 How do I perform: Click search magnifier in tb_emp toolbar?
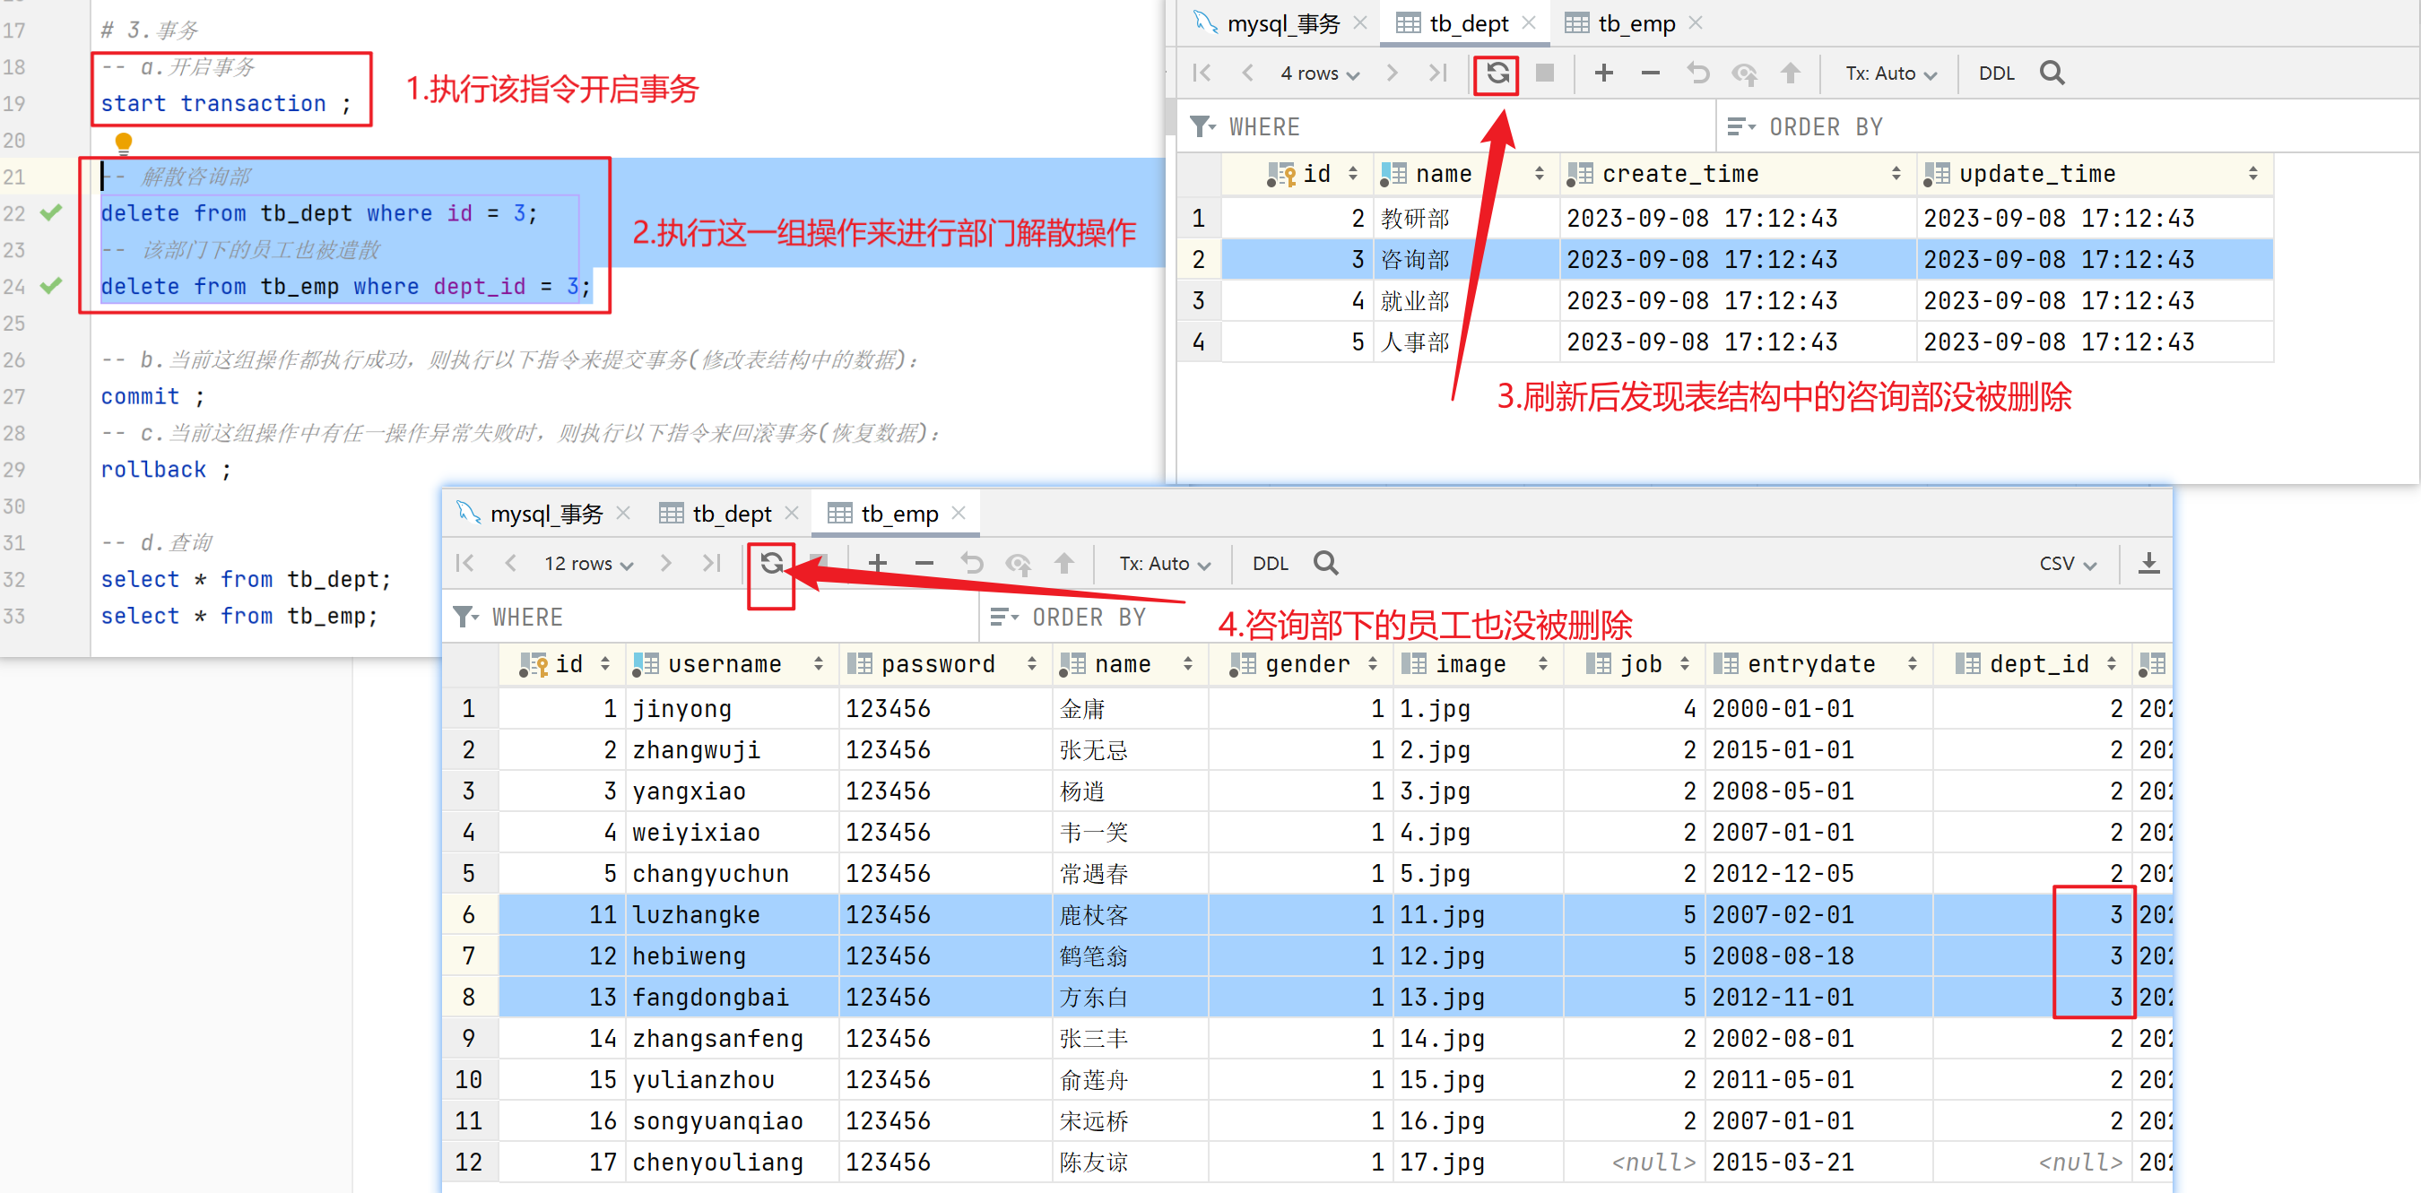coord(1325,563)
